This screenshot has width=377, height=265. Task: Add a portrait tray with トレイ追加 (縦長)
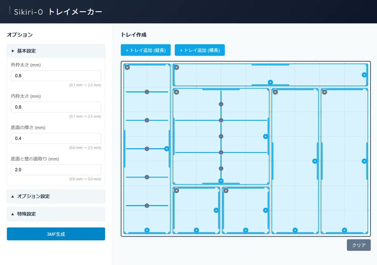[146, 50]
